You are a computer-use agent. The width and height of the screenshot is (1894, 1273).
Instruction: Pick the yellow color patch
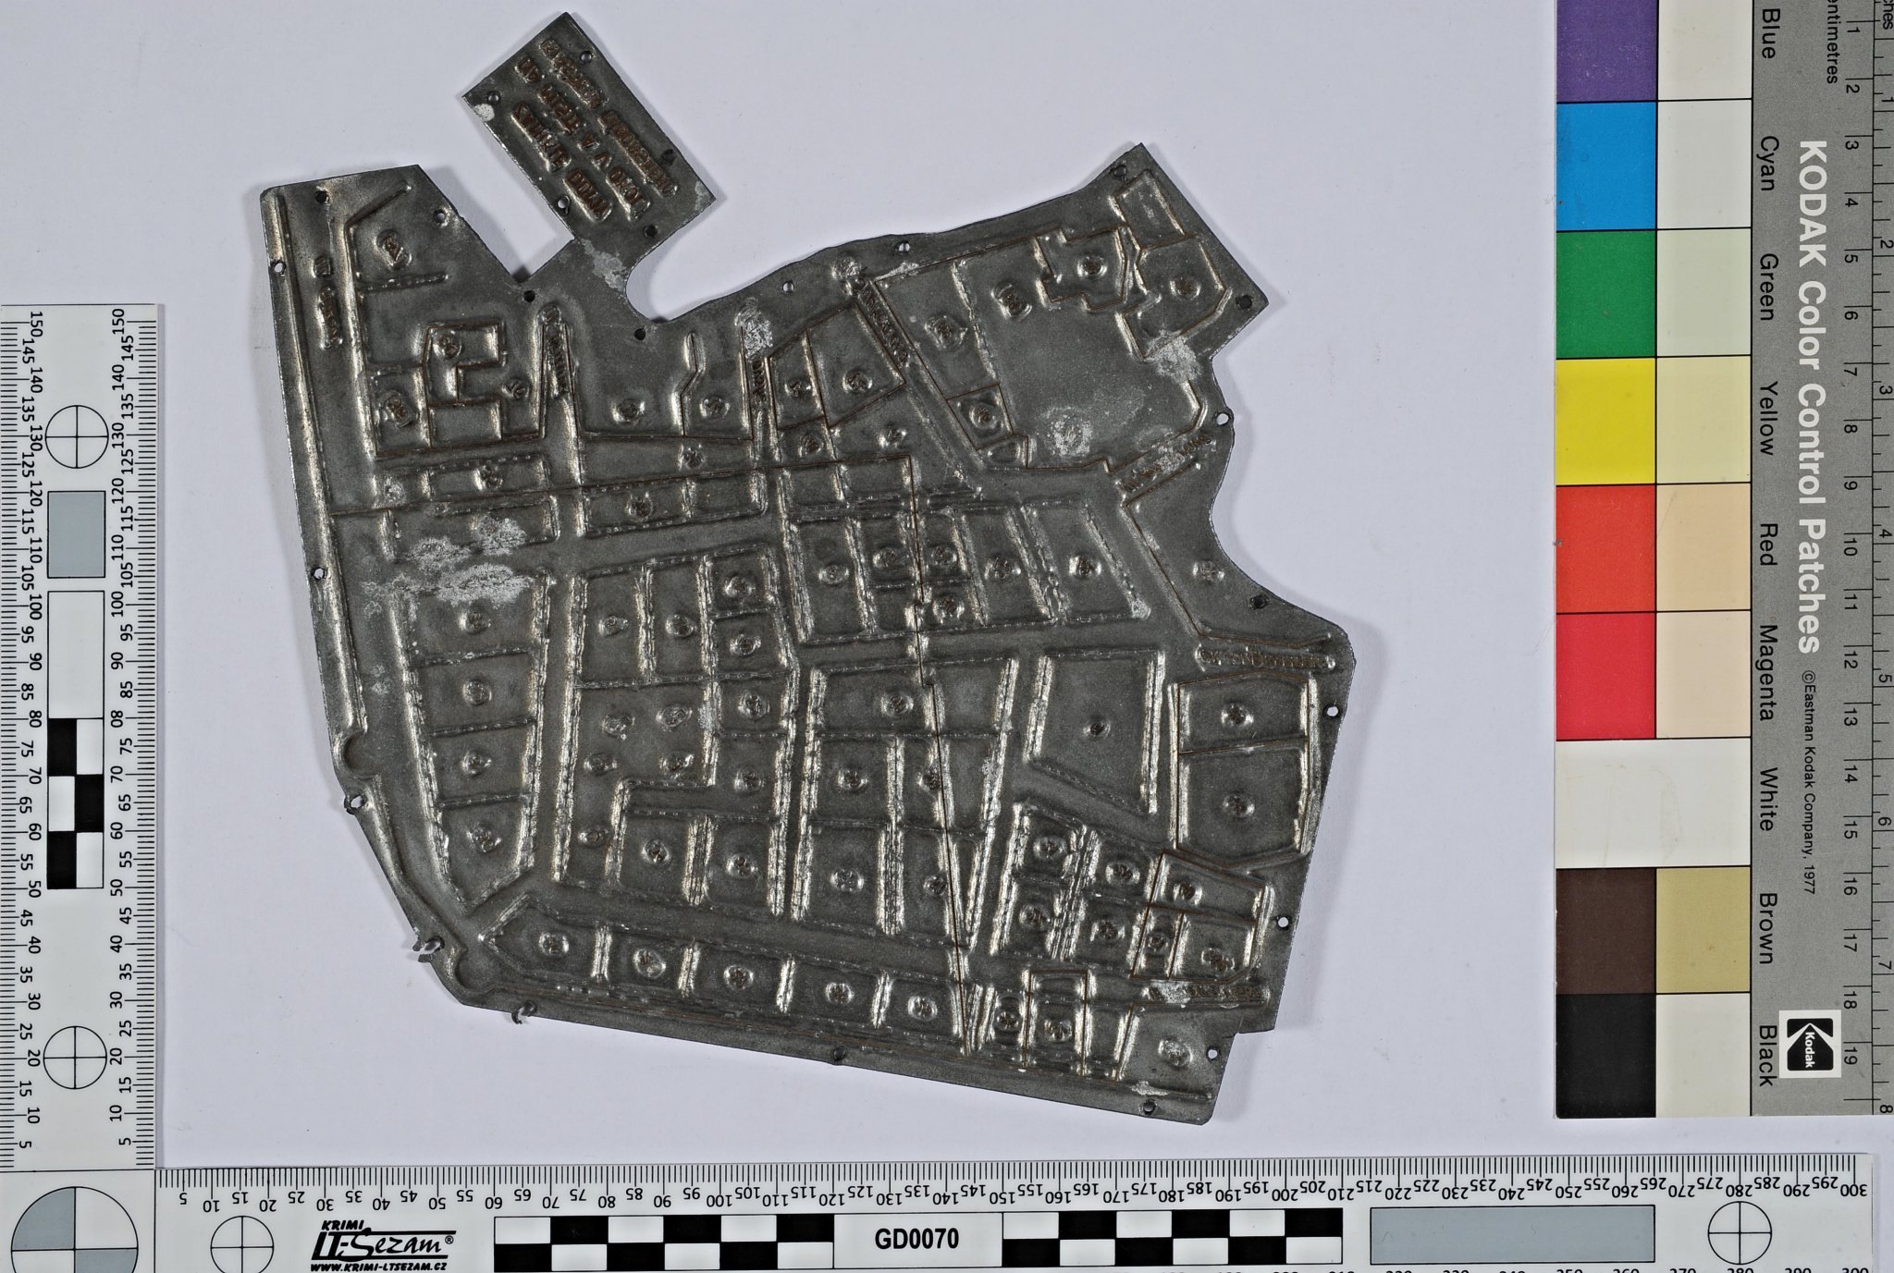[1605, 421]
